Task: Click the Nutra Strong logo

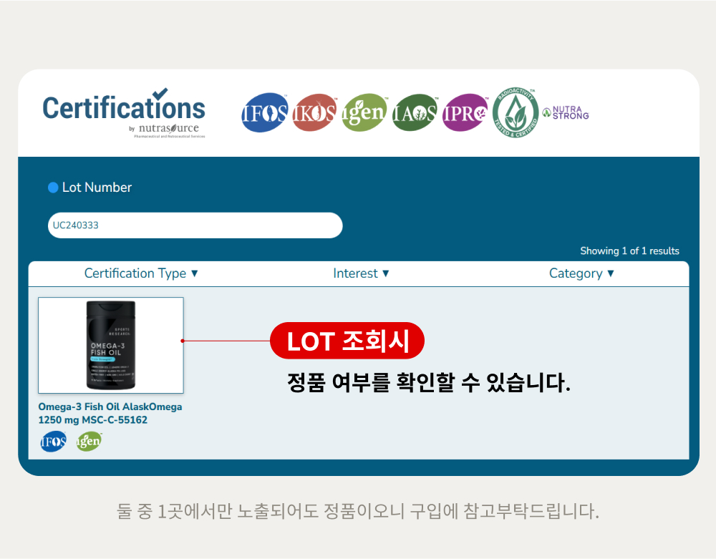Action: 566,112
